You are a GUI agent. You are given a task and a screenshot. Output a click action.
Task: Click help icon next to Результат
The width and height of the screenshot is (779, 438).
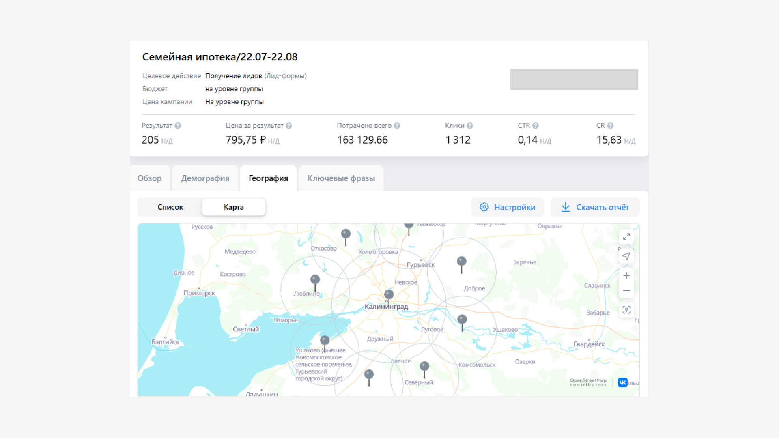(x=178, y=126)
